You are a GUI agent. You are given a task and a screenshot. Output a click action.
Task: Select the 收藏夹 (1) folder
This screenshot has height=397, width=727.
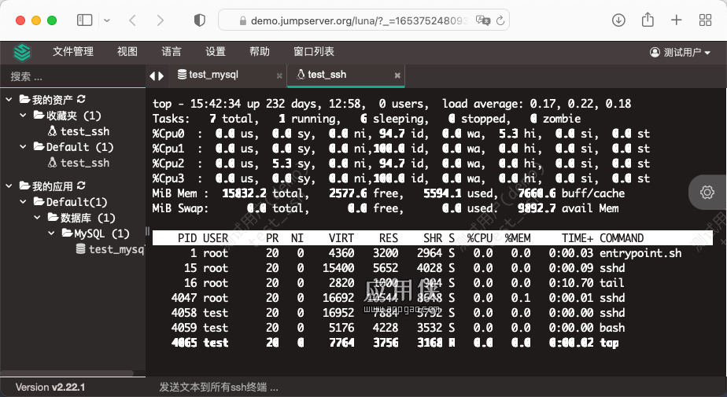67,116
